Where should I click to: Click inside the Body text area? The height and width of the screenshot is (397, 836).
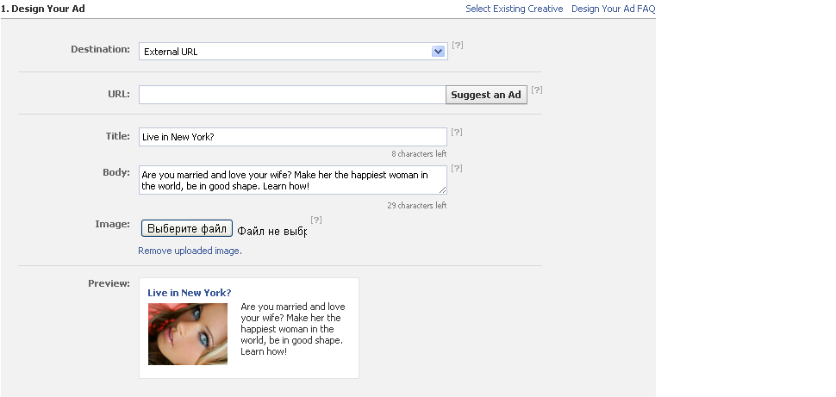[293, 180]
